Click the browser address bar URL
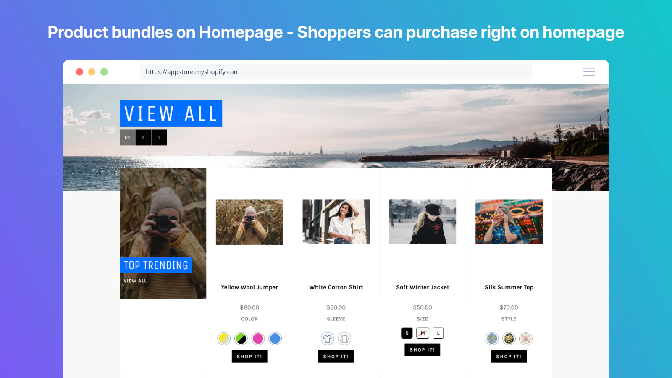Image resolution: width=672 pixels, height=378 pixels. click(x=193, y=72)
